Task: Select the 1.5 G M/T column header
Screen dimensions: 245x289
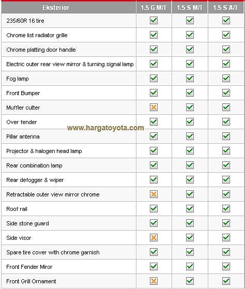Action: [154, 8]
